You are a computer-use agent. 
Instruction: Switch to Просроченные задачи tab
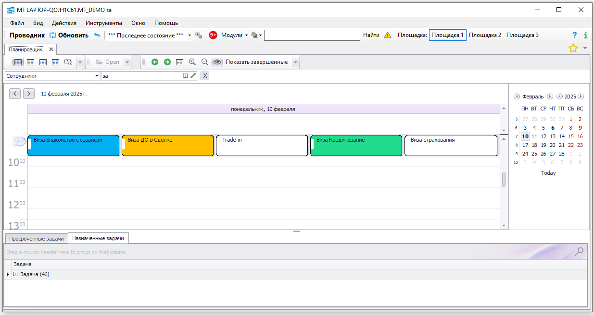coord(37,238)
